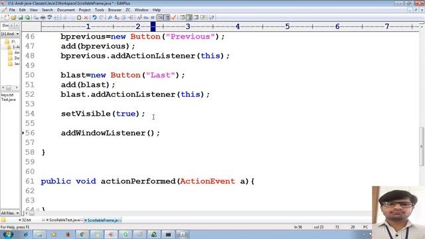Click the directory panel horizontal scrollbar
Viewport: 425px width, 239px height.
(x=9, y=88)
